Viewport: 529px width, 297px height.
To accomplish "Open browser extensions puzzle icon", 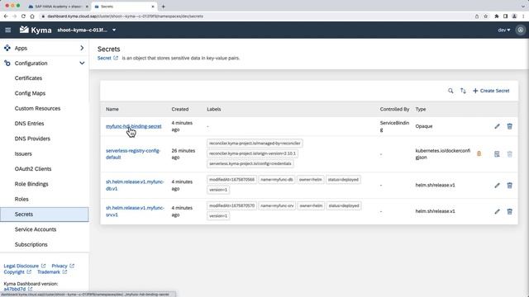I will click(x=497, y=16).
